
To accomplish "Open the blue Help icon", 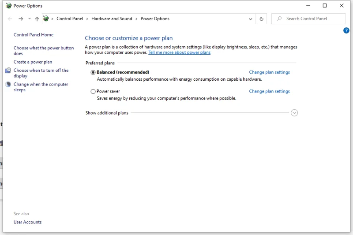I will (x=346, y=30).
